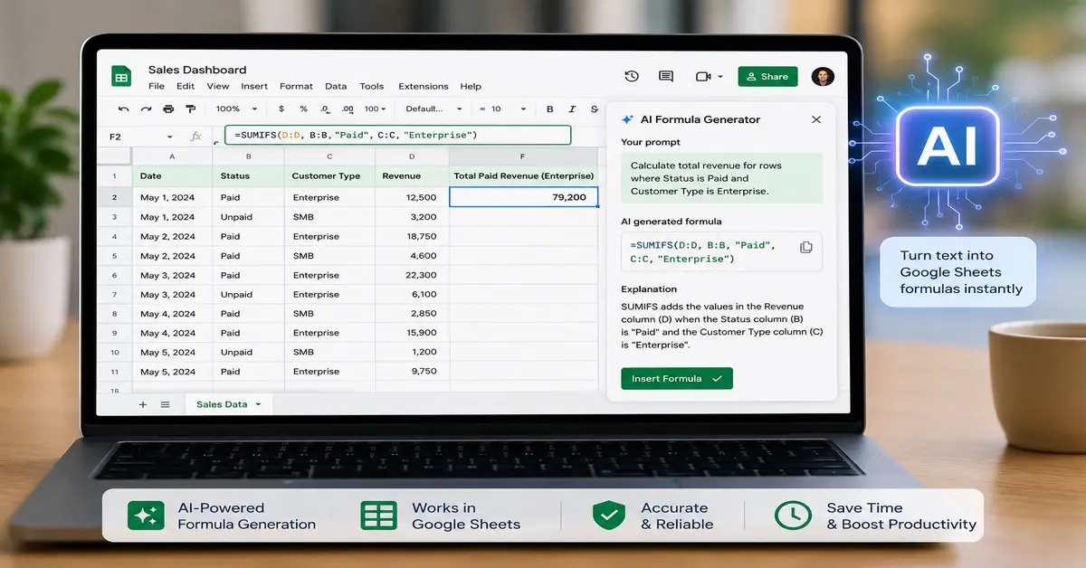Add a new sheet with plus icon
Image resolution: width=1086 pixels, height=568 pixels.
point(143,404)
